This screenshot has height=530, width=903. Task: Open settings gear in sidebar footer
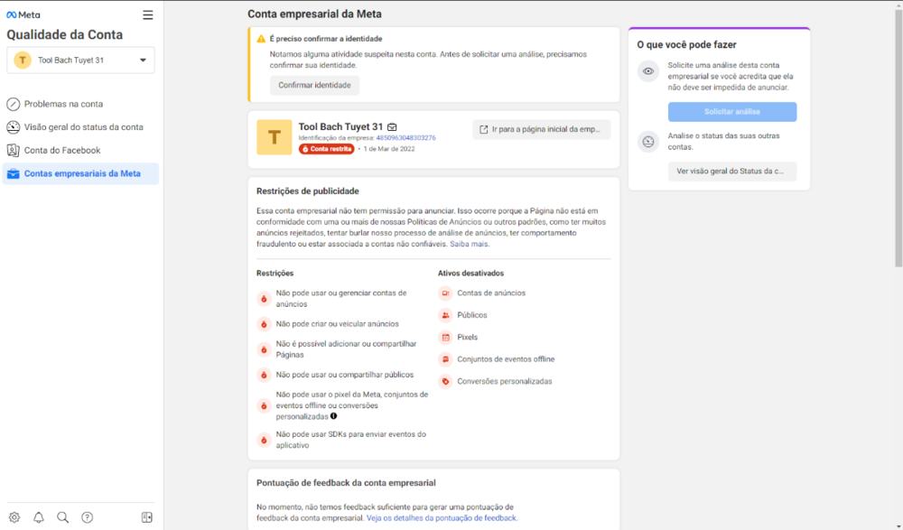point(14,517)
